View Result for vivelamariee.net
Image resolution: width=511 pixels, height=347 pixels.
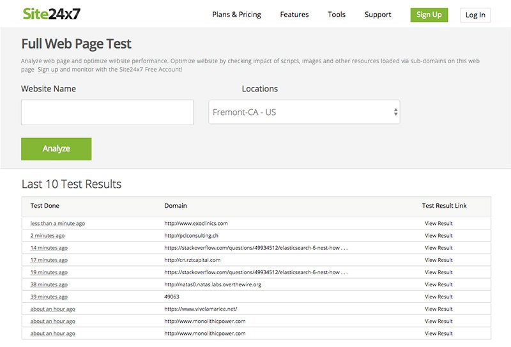coord(438,309)
